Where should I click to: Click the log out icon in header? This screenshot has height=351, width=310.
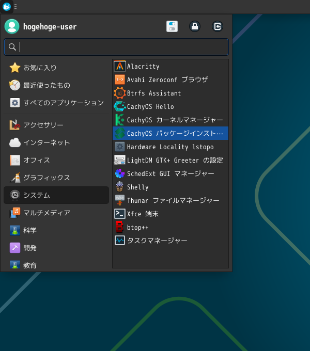pos(218,26)
